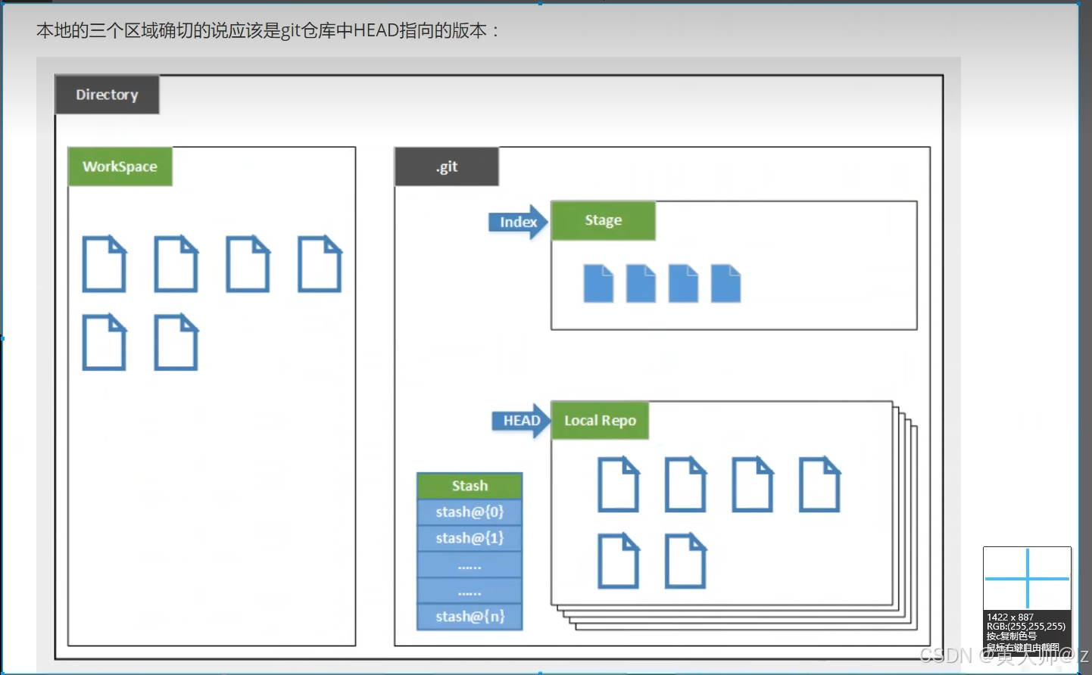The image size is (1092, 675).
Task: Select the green Stage label
Action: pos(604,220)
